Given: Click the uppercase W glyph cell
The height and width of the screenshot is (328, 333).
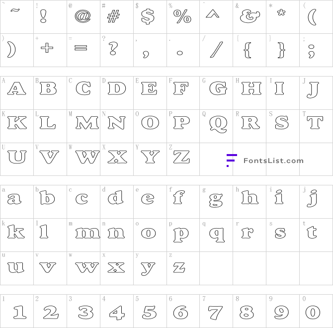Looking at the screenshot, I should point(83,159).
